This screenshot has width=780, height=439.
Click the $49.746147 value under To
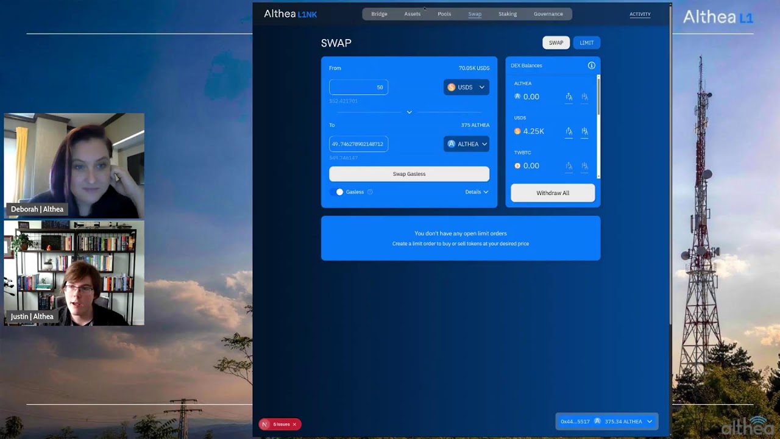click(343, 158)
